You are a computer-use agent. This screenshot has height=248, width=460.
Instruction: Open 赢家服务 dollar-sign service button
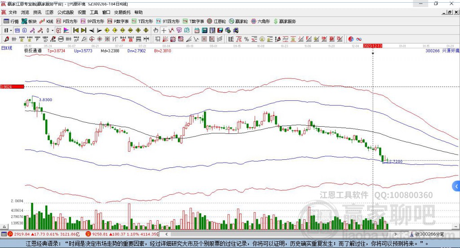click(x=285, y=21)
